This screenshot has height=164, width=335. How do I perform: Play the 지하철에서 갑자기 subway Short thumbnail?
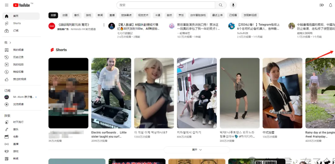(197, 93)
